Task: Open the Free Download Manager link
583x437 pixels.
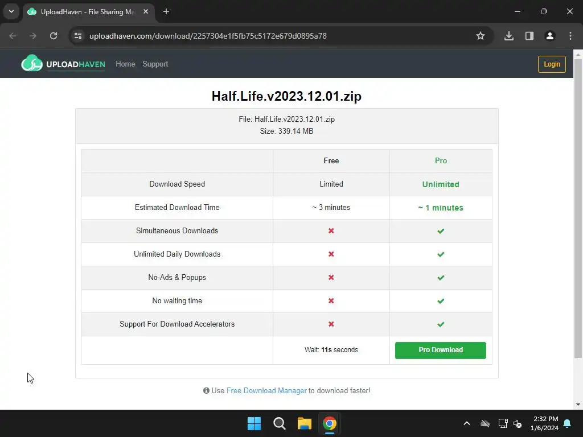Action: coord(266,390)
